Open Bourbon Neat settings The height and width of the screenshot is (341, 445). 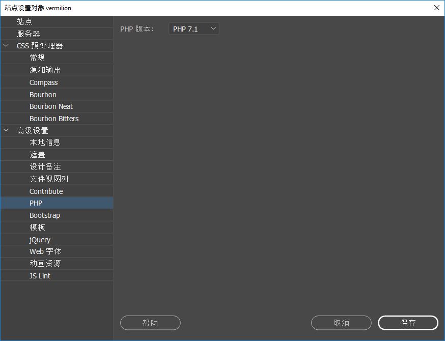pos(57,106)
